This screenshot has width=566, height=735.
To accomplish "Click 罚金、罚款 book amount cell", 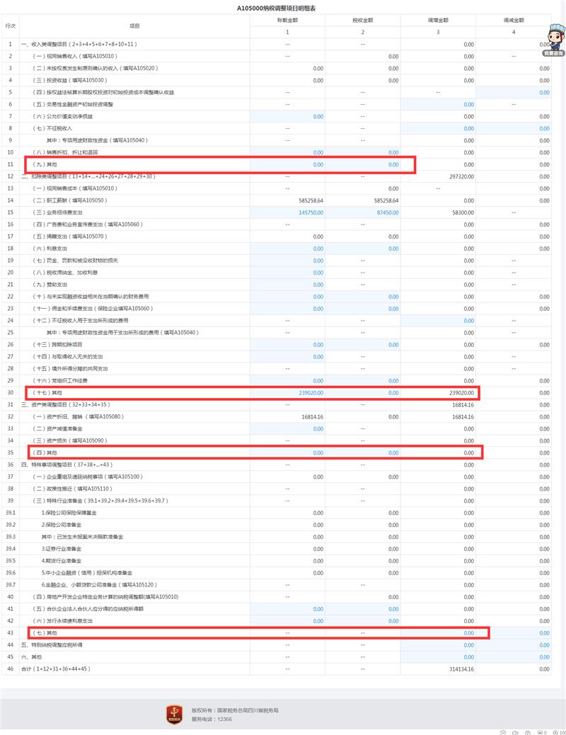I will 287,261.
